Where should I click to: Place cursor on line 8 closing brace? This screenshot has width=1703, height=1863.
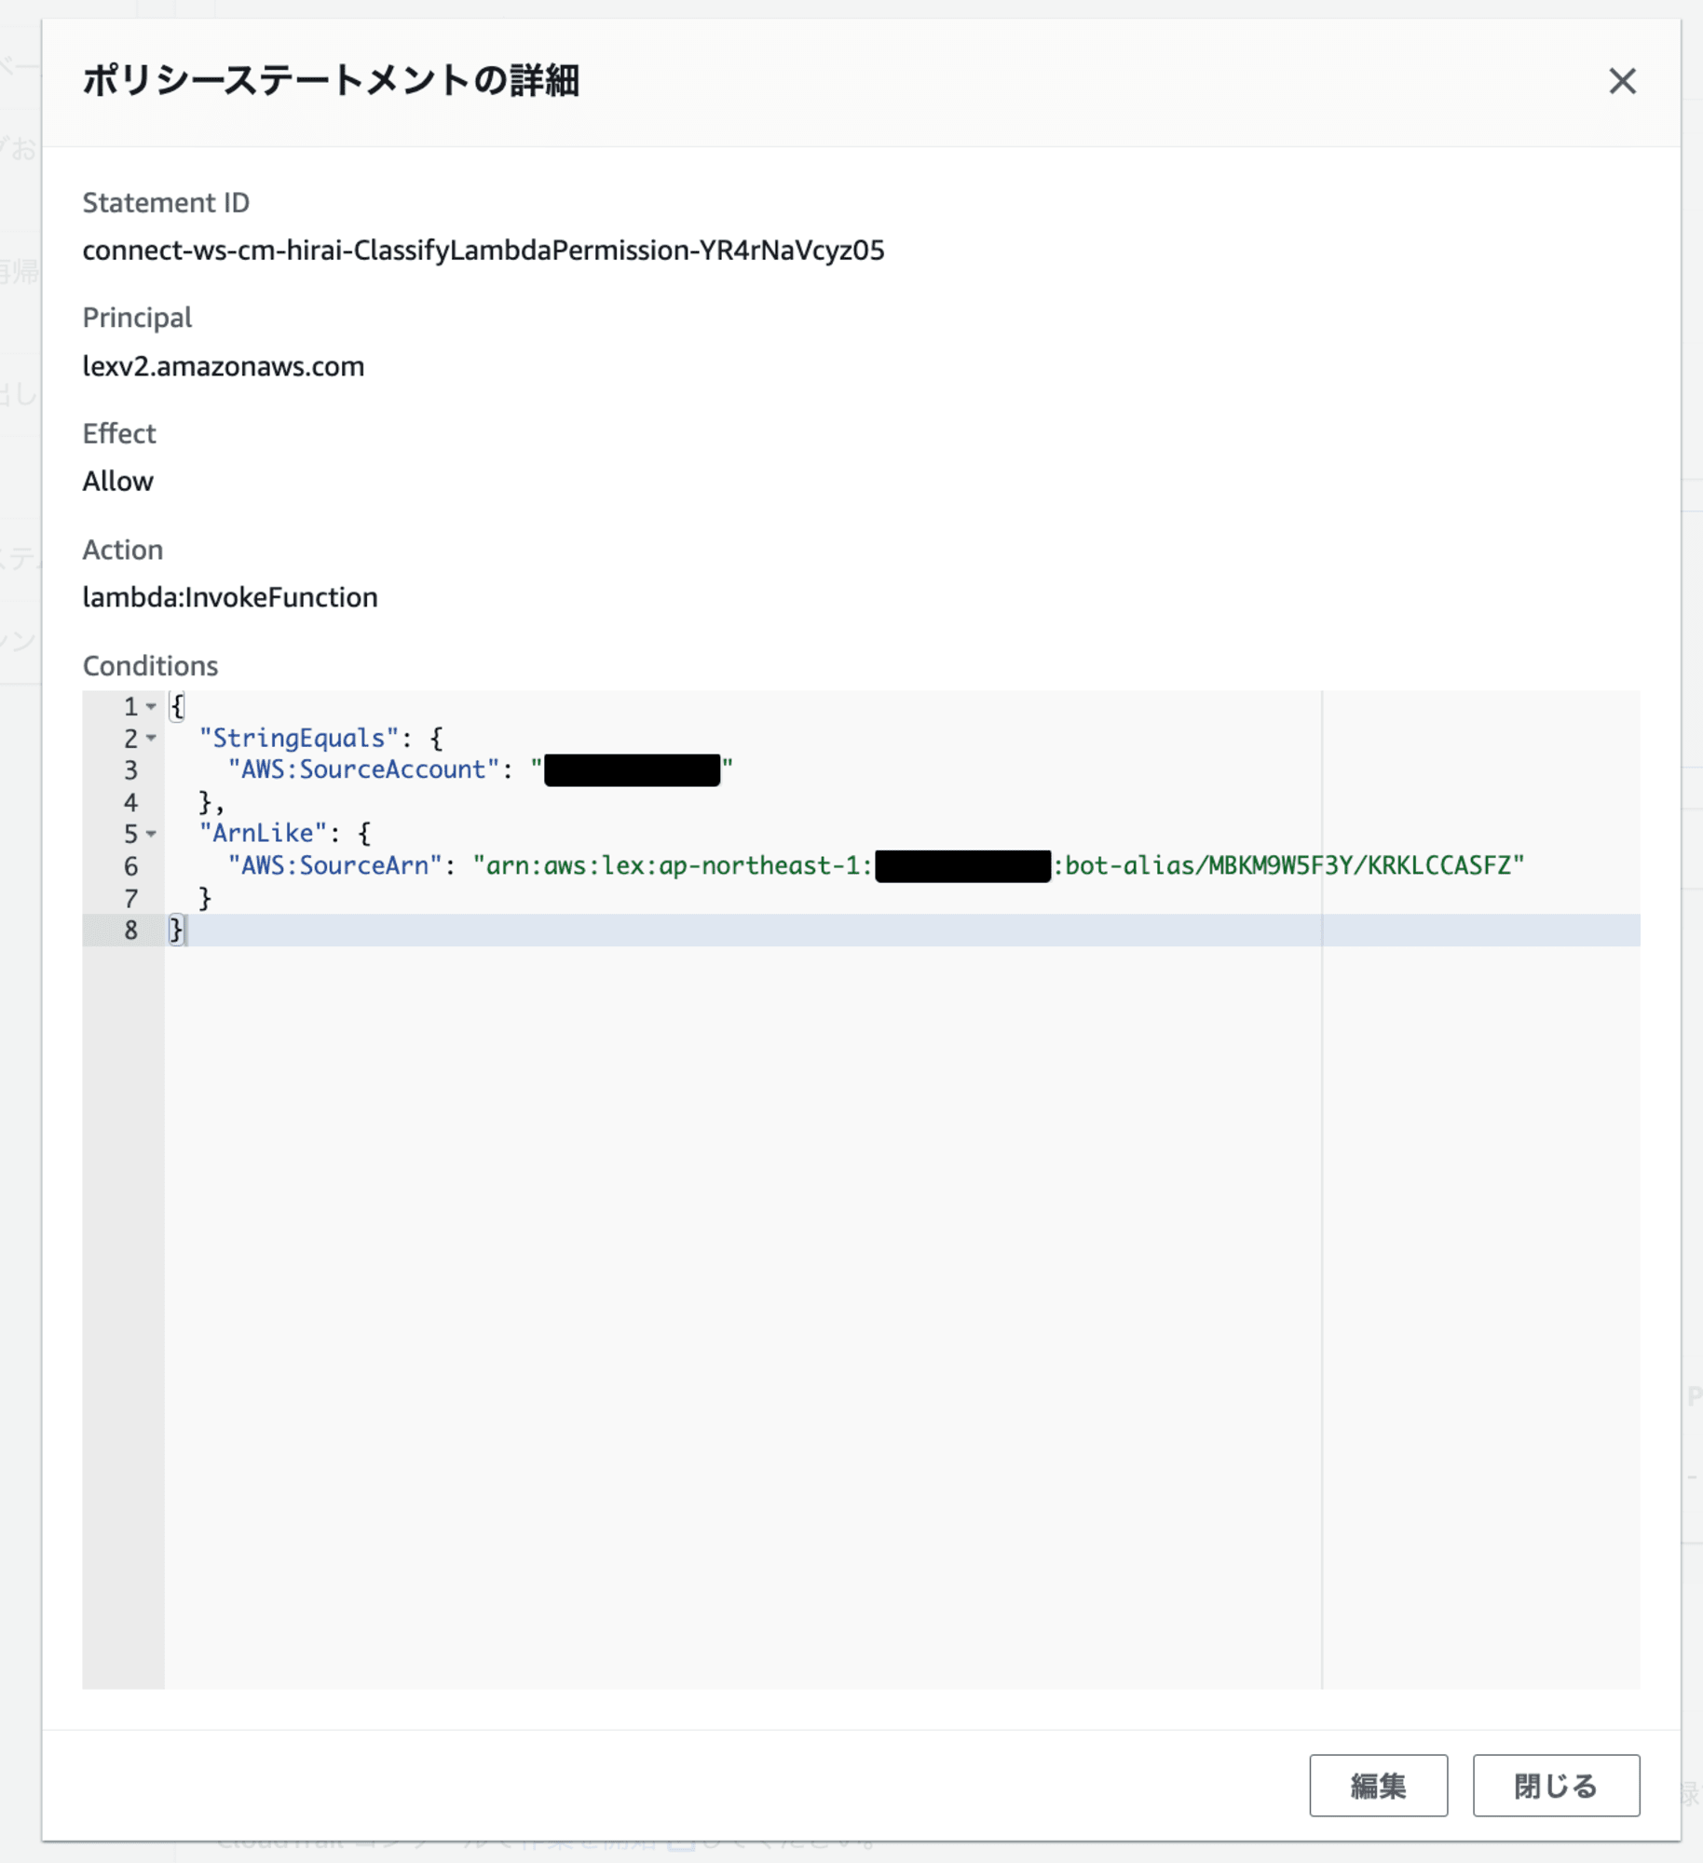[x=176, y=930]
